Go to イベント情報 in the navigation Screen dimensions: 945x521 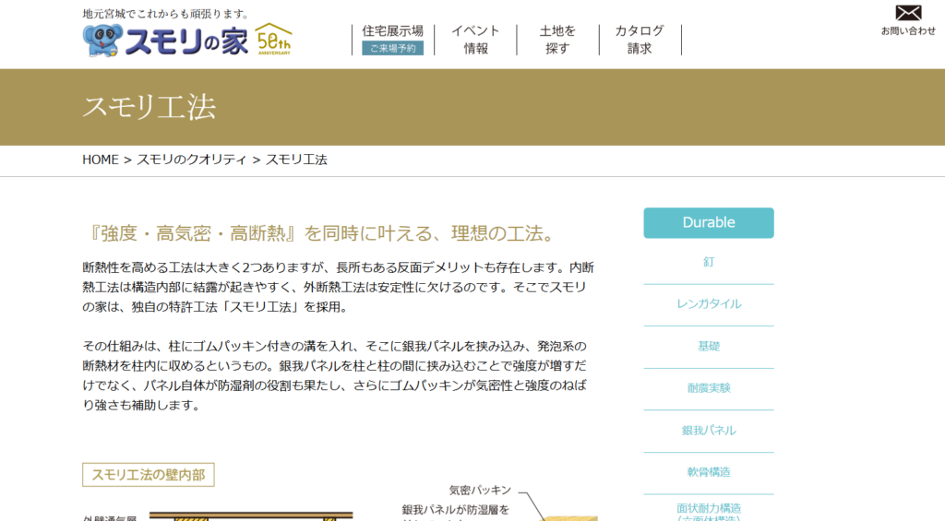point(475,40)
